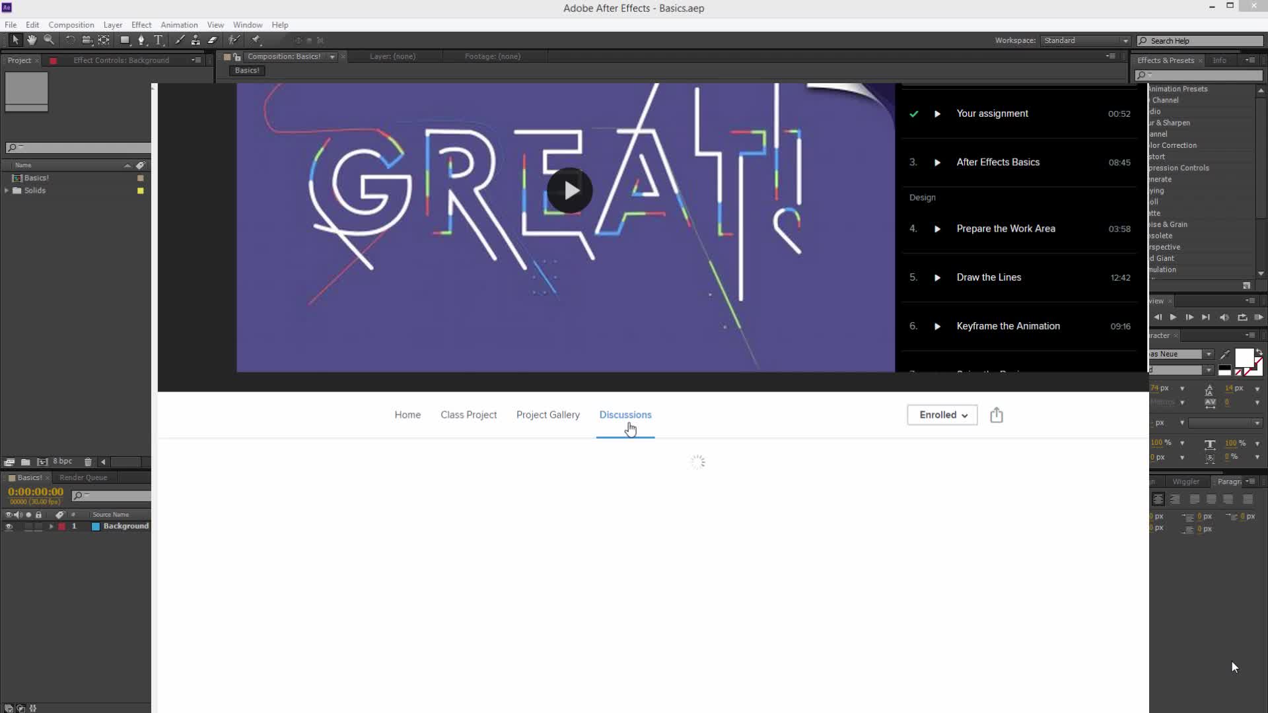Select the Puppet Pin tool
The width and height of the screenshot is (1268, 713).
pyautogui.click(x=256, y=40)
